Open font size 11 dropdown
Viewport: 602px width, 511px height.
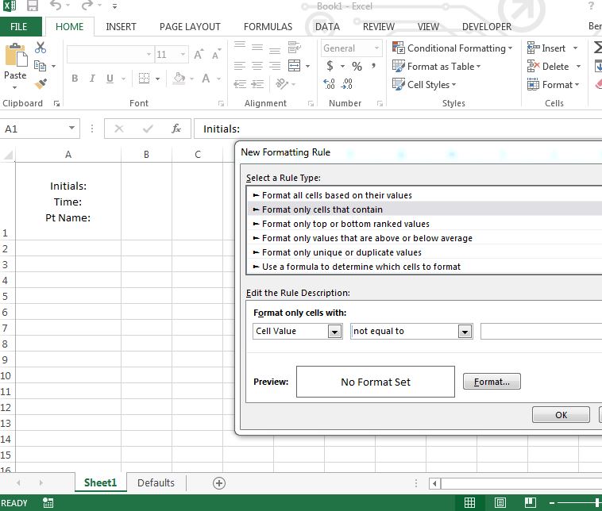click(183, 55)
